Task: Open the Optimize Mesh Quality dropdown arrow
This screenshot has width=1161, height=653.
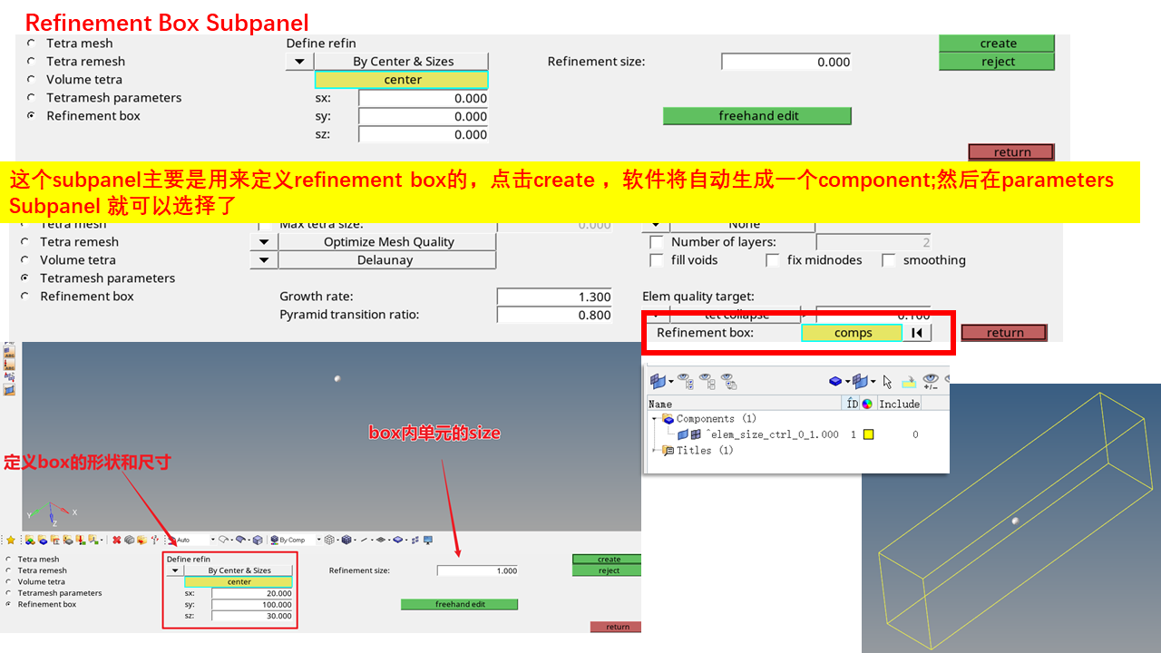Action: [x=264, y=242]
